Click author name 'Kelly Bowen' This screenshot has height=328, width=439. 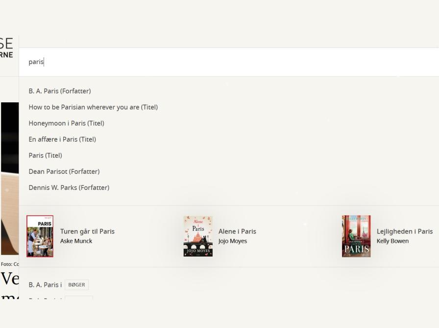(x=392, y=241)
